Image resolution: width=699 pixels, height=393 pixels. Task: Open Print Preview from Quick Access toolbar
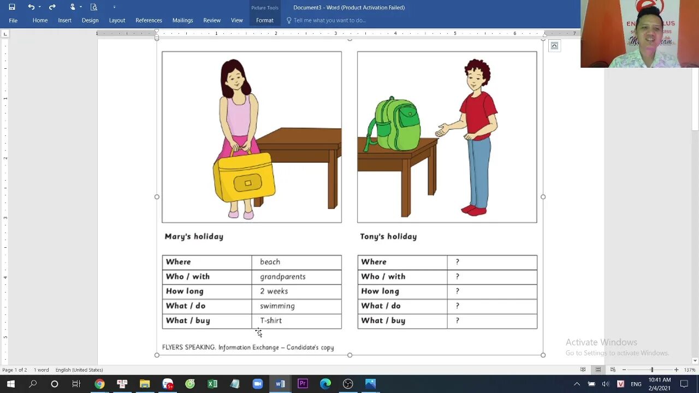click(x=94, y=7)
